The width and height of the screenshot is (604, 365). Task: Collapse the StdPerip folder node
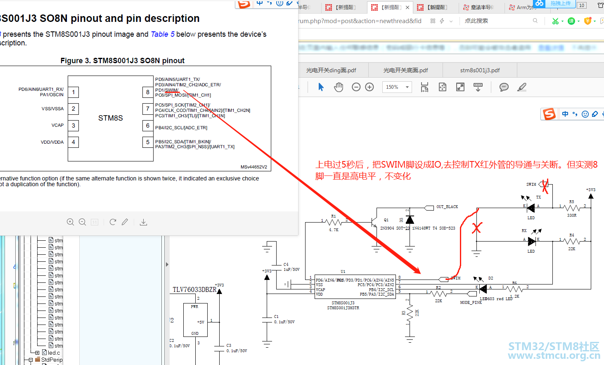[x=31, y=360]
